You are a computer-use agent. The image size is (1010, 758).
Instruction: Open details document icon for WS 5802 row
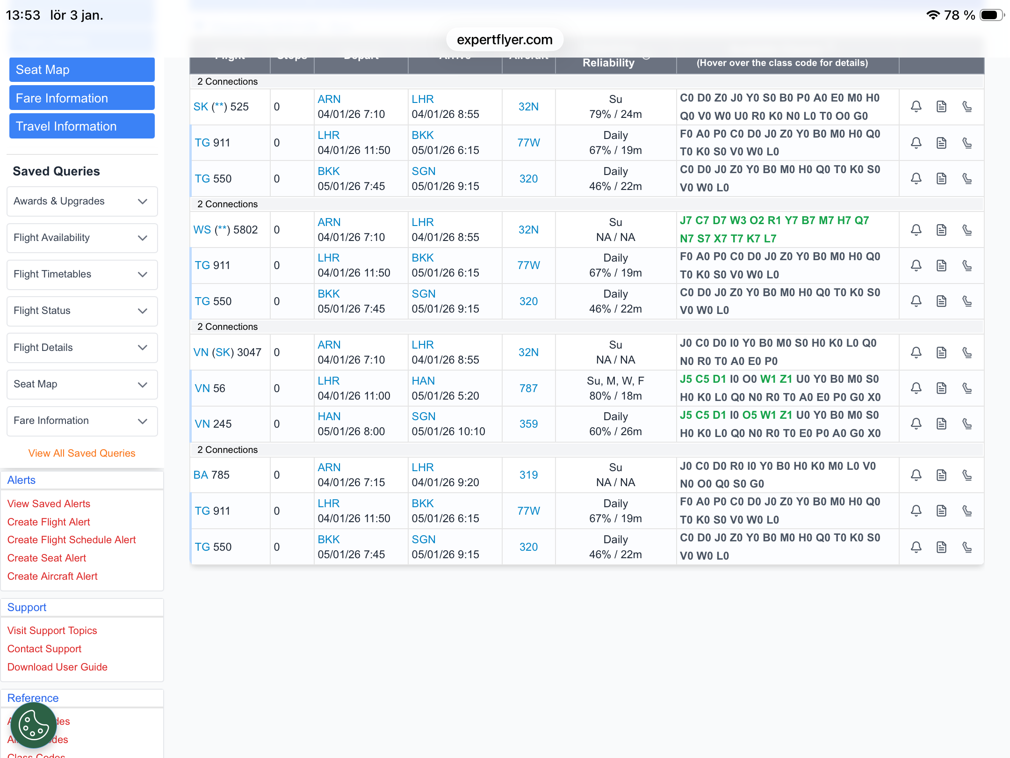(x=941, y=230)
